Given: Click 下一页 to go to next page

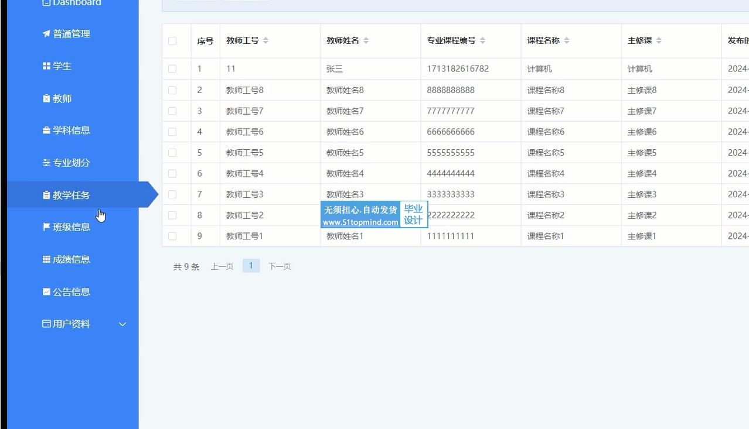Looking at the screenshot, I should click(x=280, y=266).
